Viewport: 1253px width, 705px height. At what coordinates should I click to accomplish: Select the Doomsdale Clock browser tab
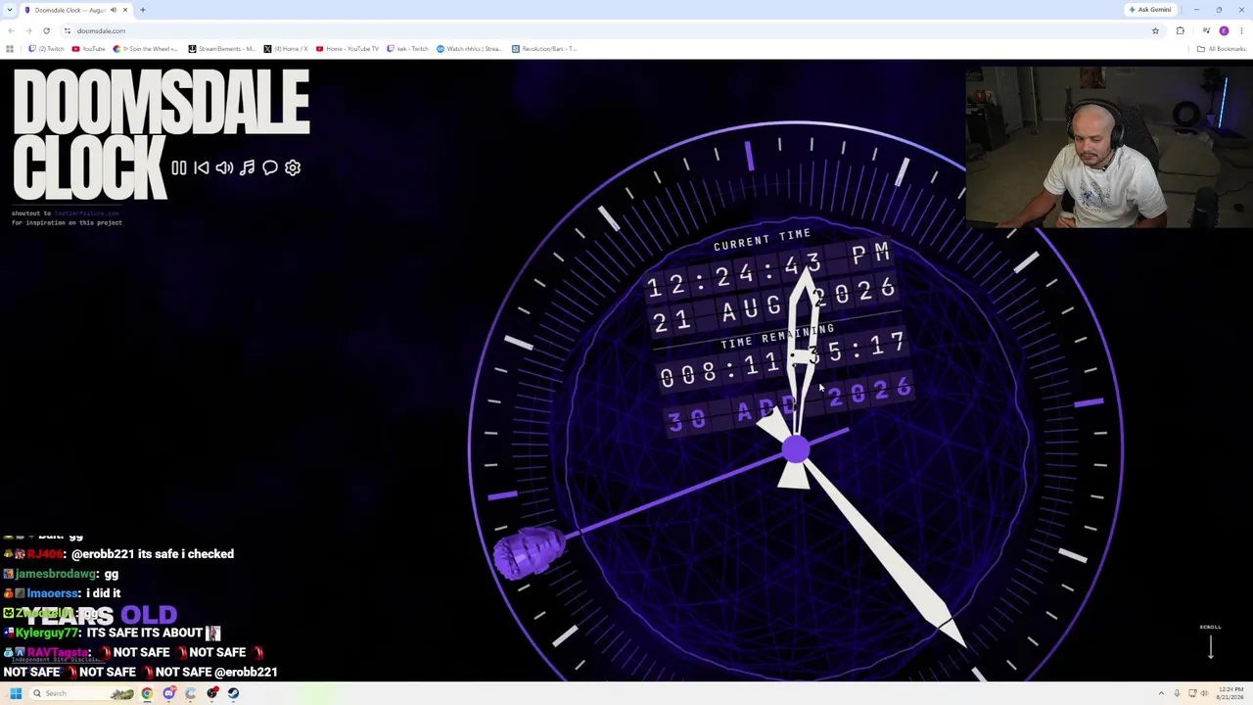coord(76,10)
